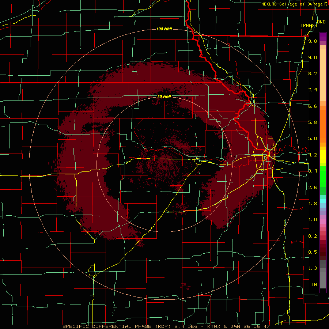The height and width of the screenshot is (329, 329).
Task: Click the 7.4 scale value
Action: tap(313, 90)
